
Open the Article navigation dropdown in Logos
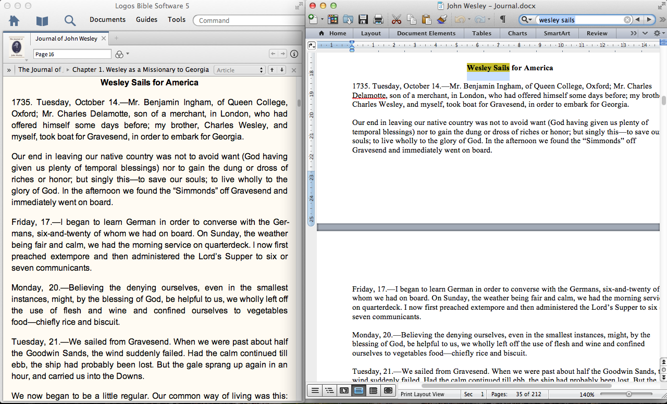[240, 70]
